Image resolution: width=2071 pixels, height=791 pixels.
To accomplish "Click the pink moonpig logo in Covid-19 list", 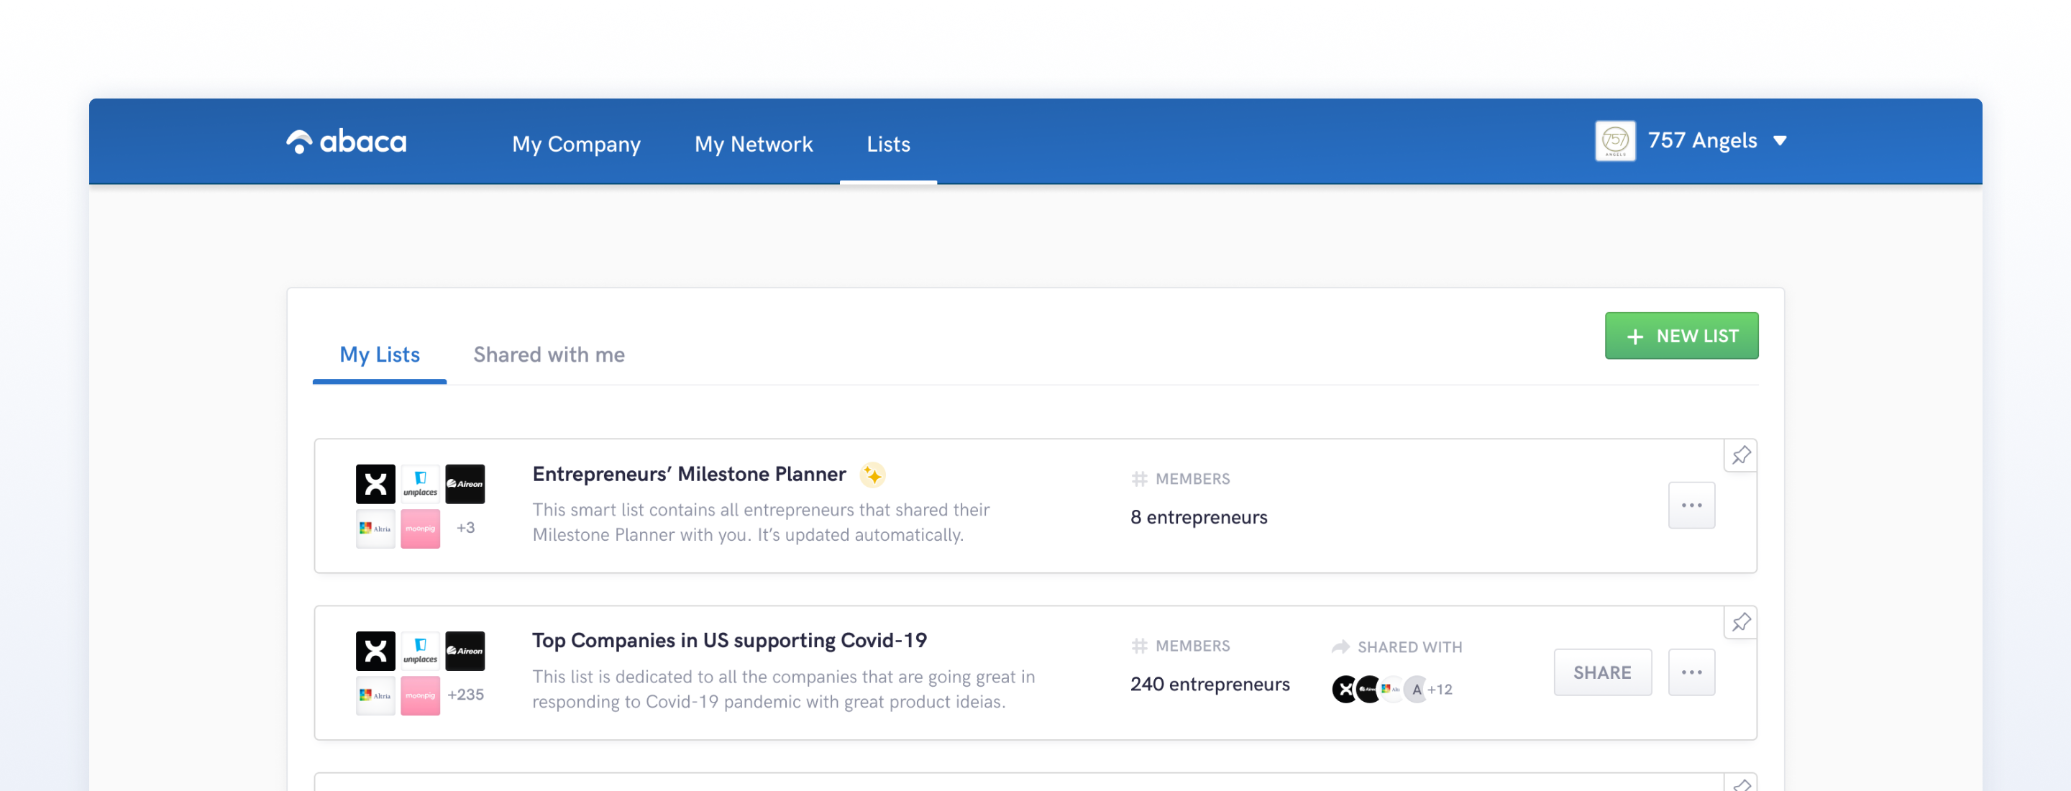I will (x=420, y=695).
